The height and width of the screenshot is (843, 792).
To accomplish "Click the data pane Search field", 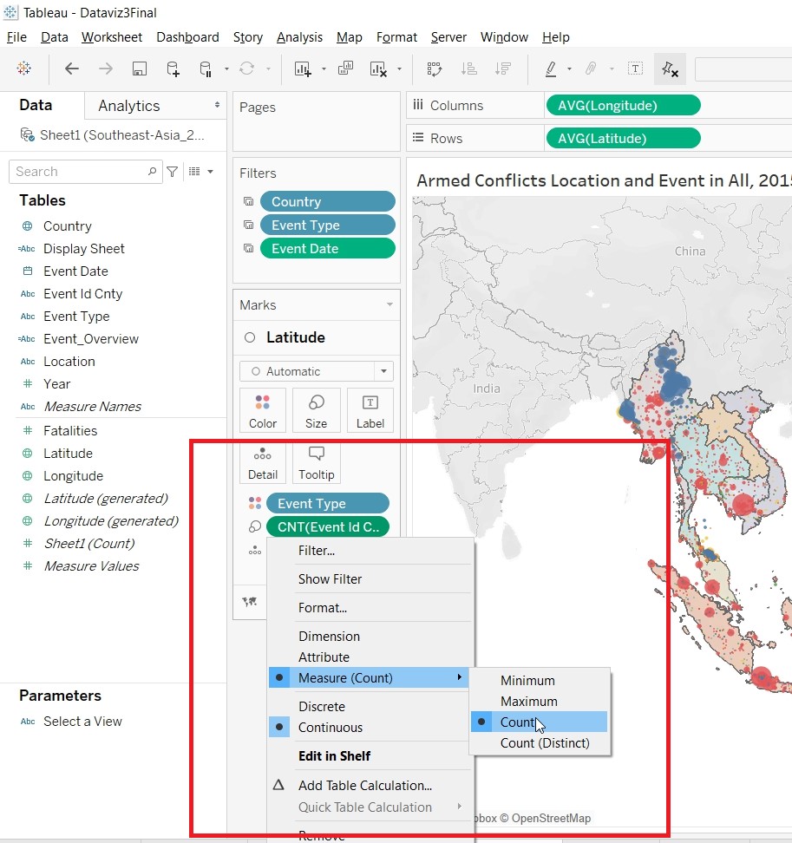I will [x=80, y=172].
